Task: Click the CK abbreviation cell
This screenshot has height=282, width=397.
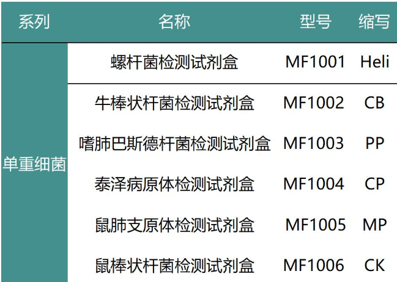Action: pos(374,265)
